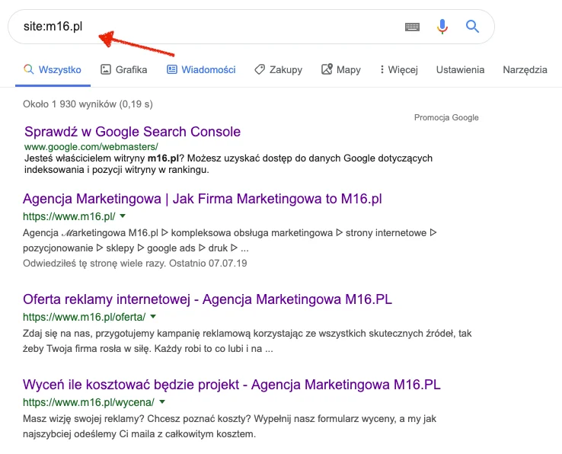
Task: Expand dropdown arrow next to m16.pl/wycena/
Action: pyautogui.click(x=162, y=401)
